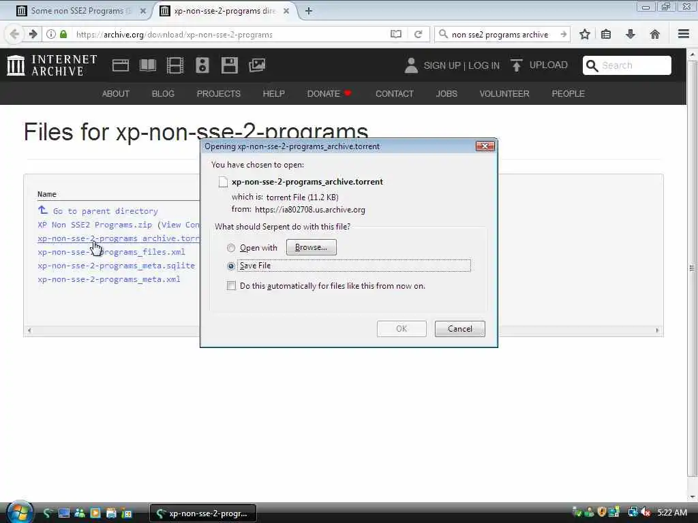Click the 5:22 AM taskbar clock
Screen dimensions: 698x523
point(671,513)
